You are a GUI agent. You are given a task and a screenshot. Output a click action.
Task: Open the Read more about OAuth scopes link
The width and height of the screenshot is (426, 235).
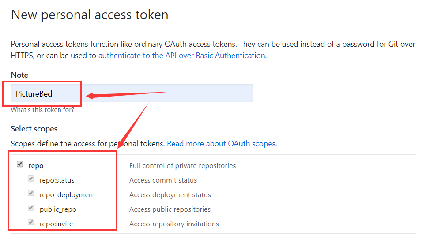pyautogui.click(x=222, y=144)
